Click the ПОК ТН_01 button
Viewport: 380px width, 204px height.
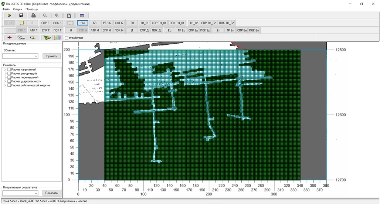[x=177, y=23]
